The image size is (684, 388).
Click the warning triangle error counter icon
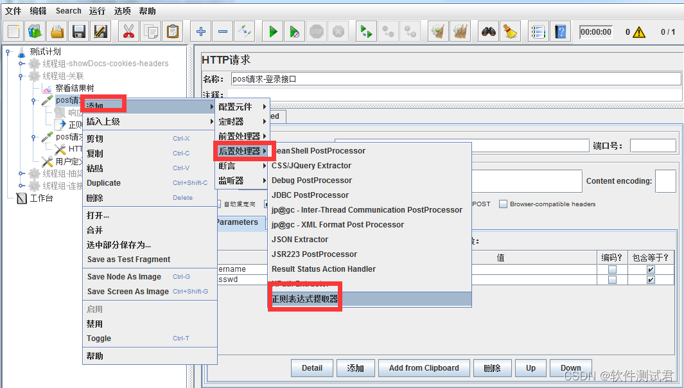coord(639,32)
